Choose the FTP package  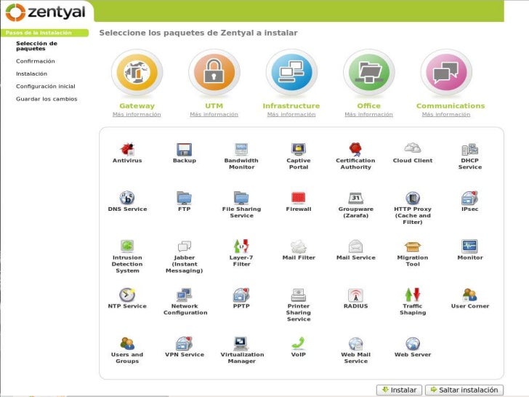185,201
